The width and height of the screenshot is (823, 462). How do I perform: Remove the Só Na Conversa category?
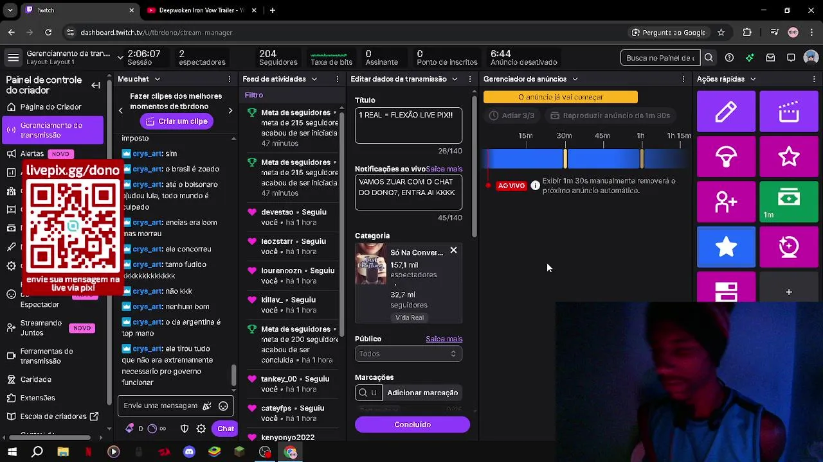click(453, 250)
